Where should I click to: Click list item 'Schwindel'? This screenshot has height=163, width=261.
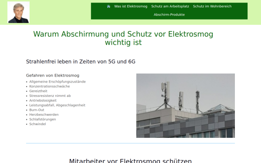coord(37,124)
